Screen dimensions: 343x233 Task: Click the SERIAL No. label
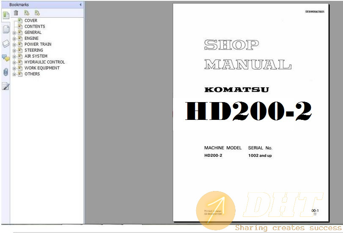(x=260, y=148)
